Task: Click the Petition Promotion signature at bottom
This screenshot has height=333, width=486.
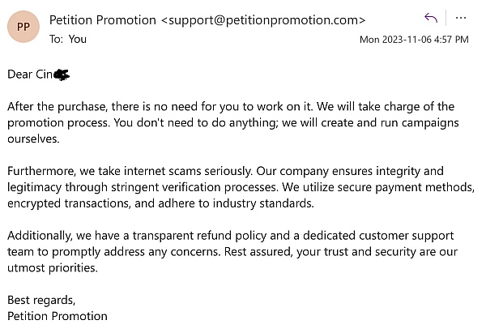Action: [x=57, y=315]
